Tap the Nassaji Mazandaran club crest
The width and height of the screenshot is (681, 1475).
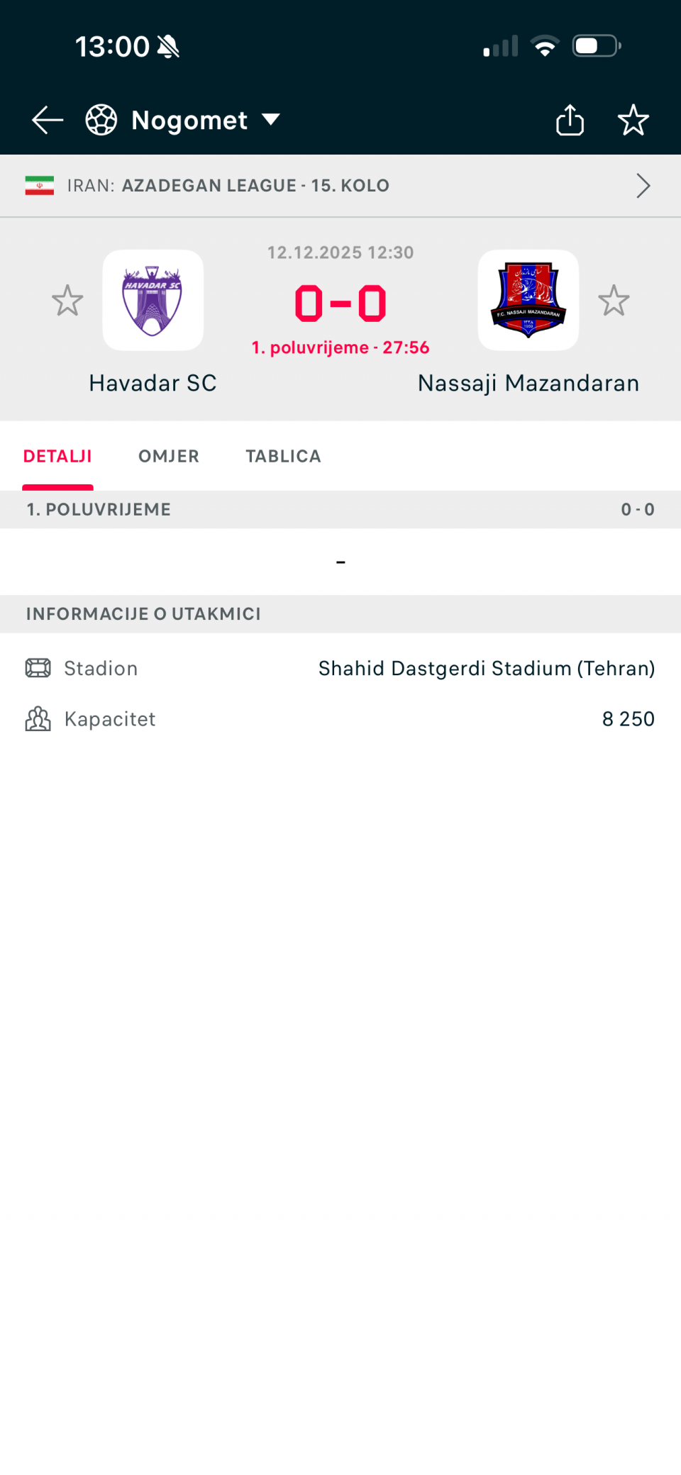(528, 300)
